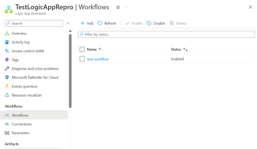
Task: Collapse the sidebar with double chevron
Action: click(68, 23)
